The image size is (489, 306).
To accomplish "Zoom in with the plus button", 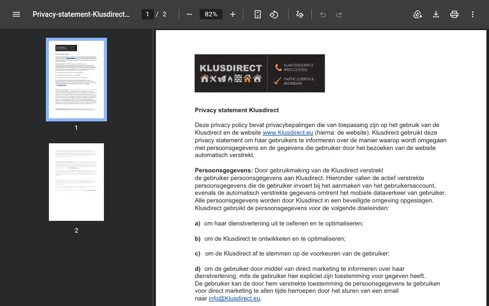I will (233, 14).
